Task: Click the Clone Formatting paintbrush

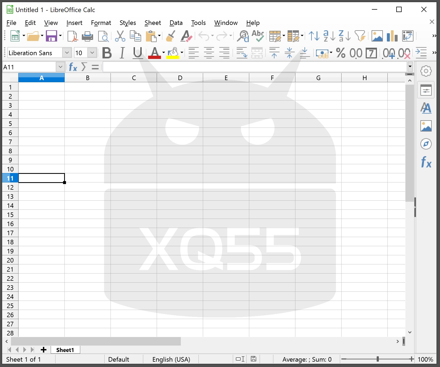Action: point(171,36)
